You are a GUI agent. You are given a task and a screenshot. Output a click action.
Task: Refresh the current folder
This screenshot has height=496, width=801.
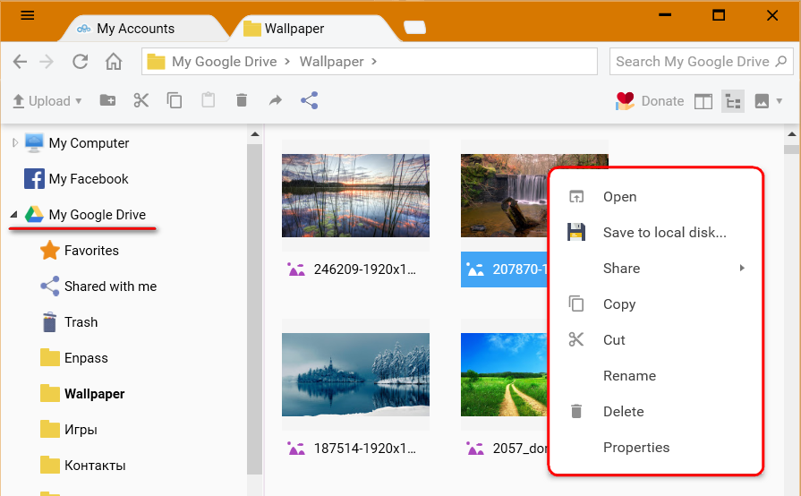[81, 62]
